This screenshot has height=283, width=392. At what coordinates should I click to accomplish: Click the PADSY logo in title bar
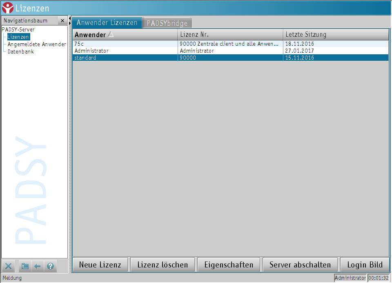point(7,8)
